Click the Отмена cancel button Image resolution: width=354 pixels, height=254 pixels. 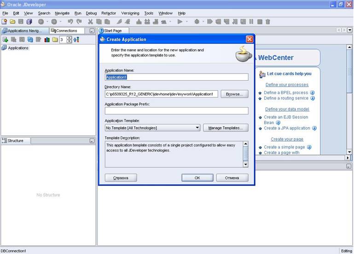coord(232,178)
